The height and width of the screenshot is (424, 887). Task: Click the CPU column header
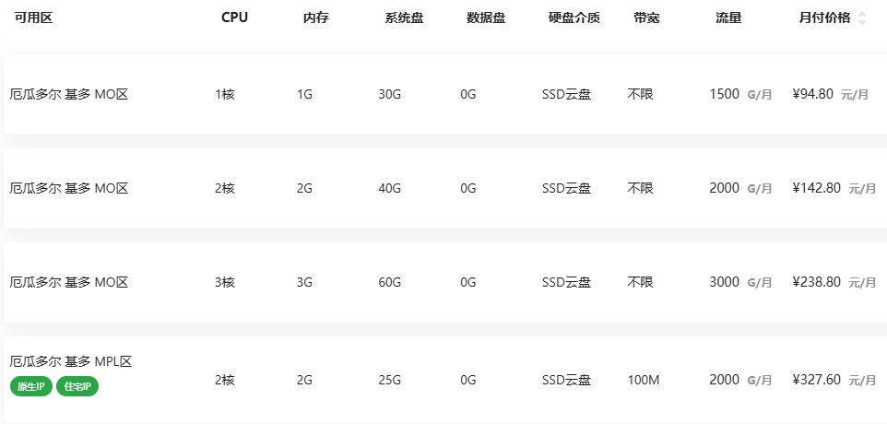click(234, 18)
